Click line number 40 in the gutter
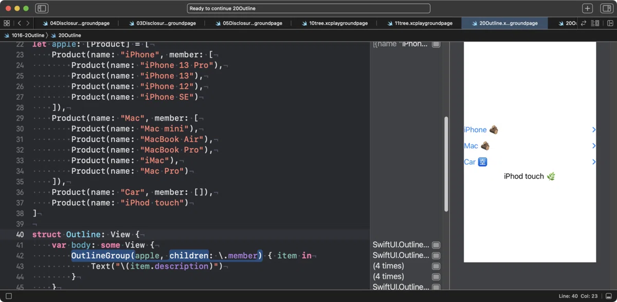This screenshot has height=302, width=617. pyautogui.click(x=20, y=235)
